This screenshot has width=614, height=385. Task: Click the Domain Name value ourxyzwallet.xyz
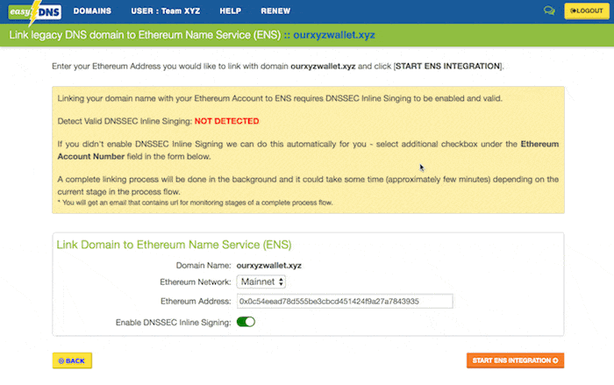click(269, 266)
